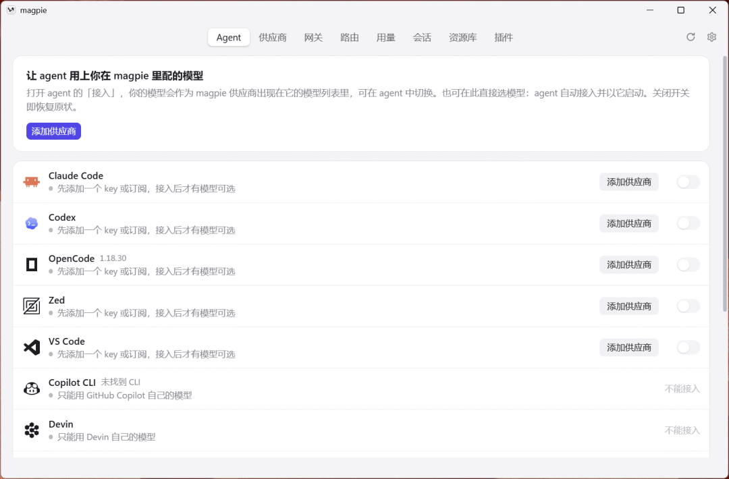
Task: Click the heading 让 agent 用上你在 magpie 里配的模型
Action: tap(115, 76)
